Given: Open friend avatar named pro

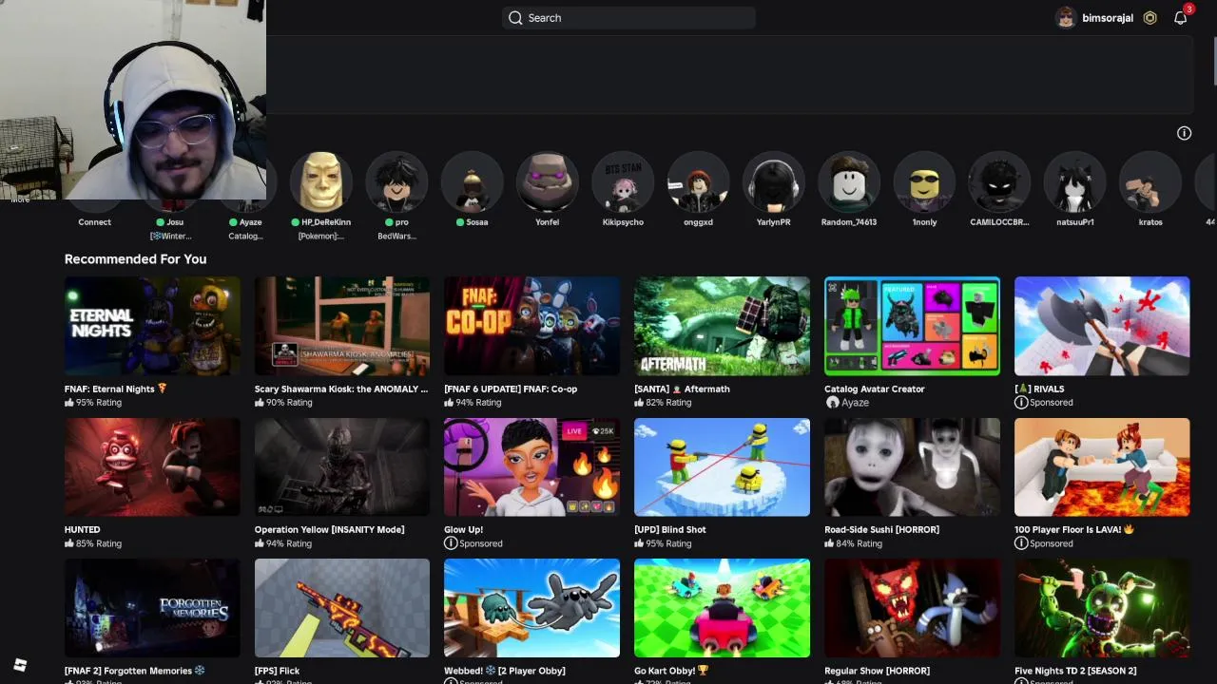Looking at the screenshot, I should (396, 181).
